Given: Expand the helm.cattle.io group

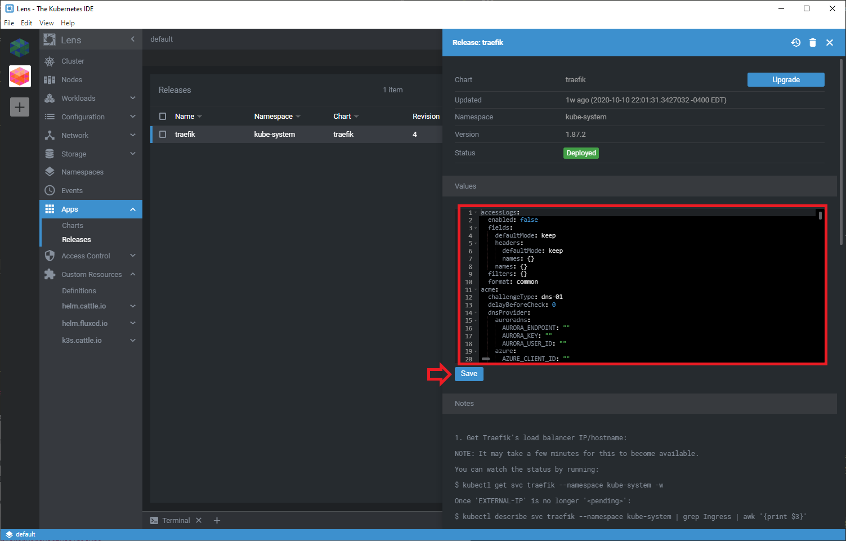Looking at the screenshot, I should tap(133, 306).
